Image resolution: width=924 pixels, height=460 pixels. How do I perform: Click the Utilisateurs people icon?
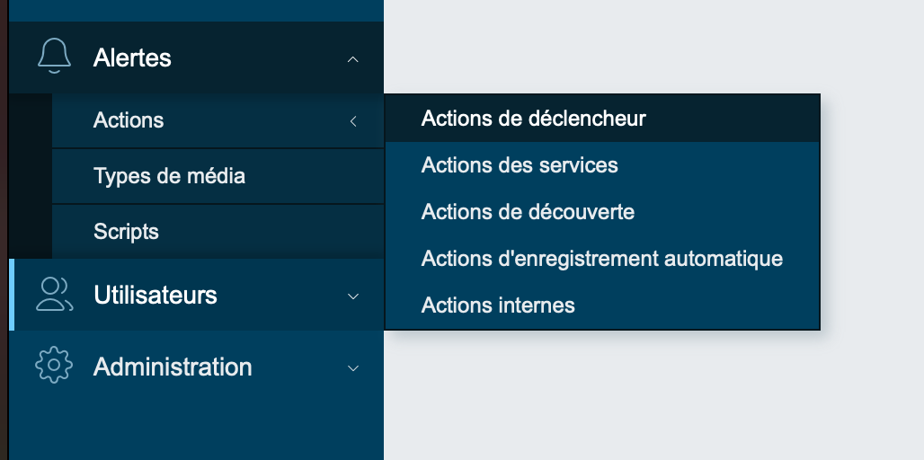coord(54,295)
